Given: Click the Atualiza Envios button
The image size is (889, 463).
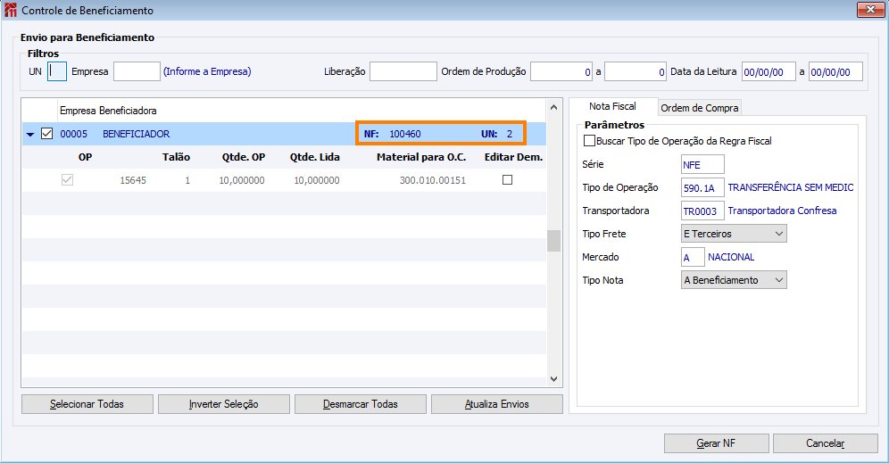Looking at the screenshot, I should click(497, 404).
